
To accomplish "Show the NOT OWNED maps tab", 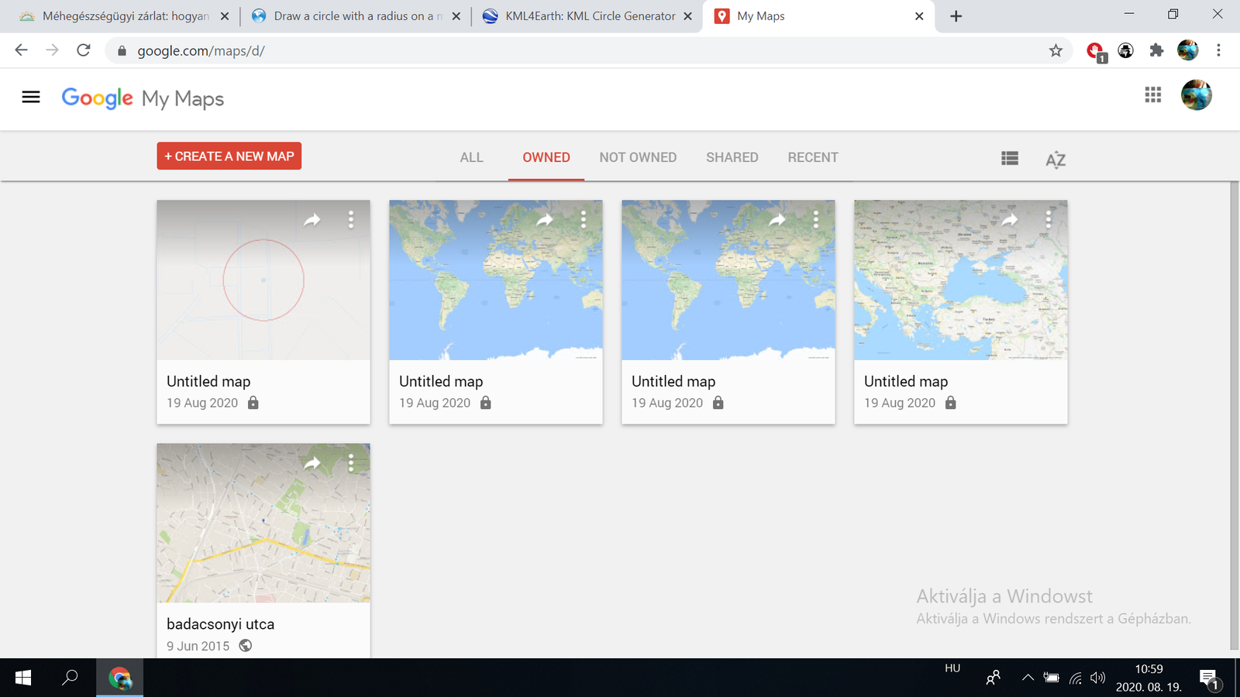I will (x=638, y=157).
